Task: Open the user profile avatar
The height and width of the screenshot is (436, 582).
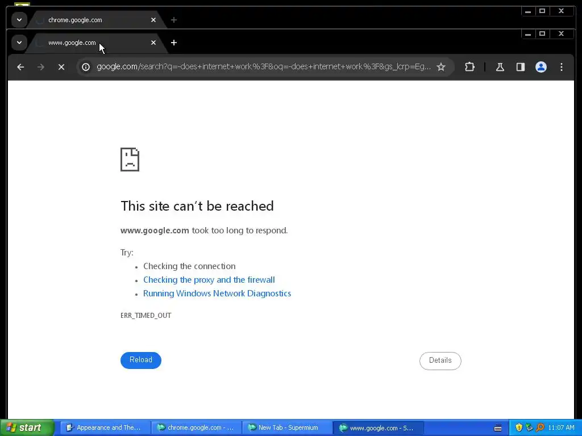Action: coord(541,67)
